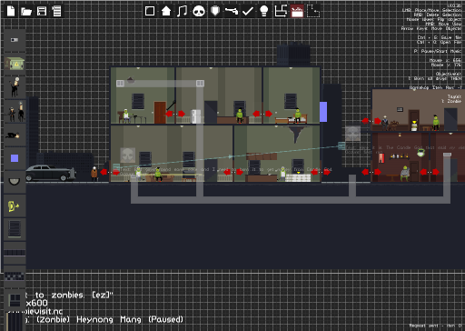Select the square block tool
This screenshot has width=465, height=331.
tap(150, 11)
